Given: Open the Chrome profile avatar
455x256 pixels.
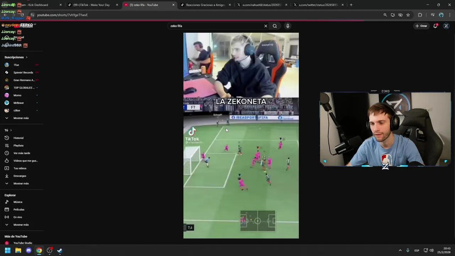Looking at the screenshot, I should (441, 15).
